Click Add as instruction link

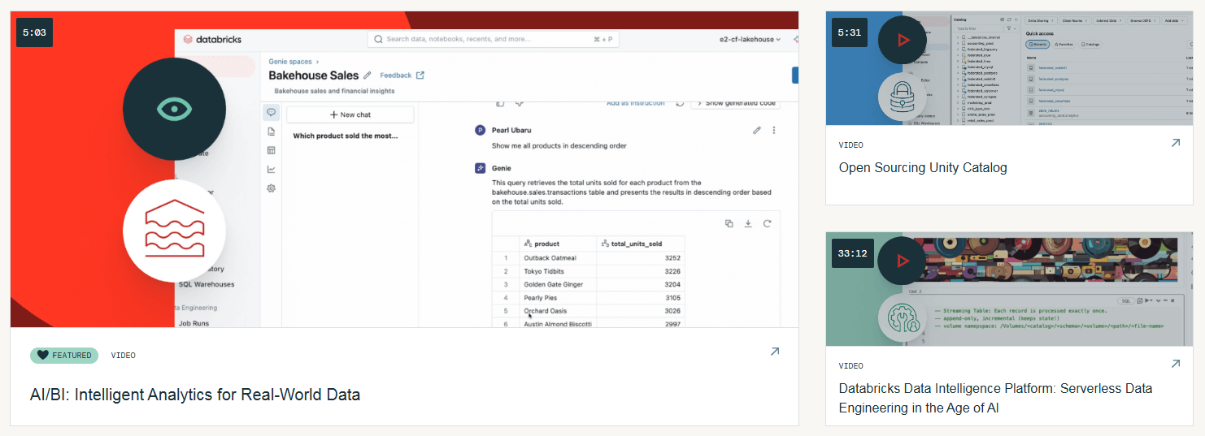[635, 103]
